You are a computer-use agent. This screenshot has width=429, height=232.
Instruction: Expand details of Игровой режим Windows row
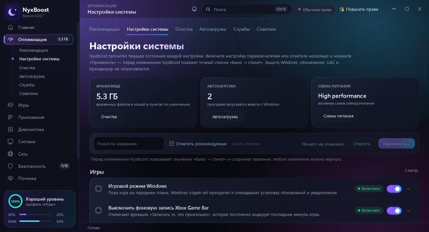[x=409, y=189]
